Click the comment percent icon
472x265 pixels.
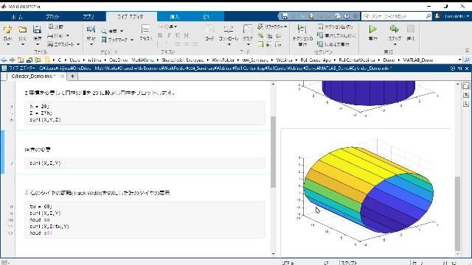click(x=260, y=35)
